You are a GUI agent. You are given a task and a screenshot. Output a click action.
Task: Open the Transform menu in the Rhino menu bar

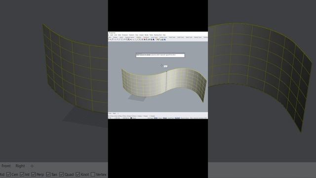pyautogui.click(x=132, y=35)
